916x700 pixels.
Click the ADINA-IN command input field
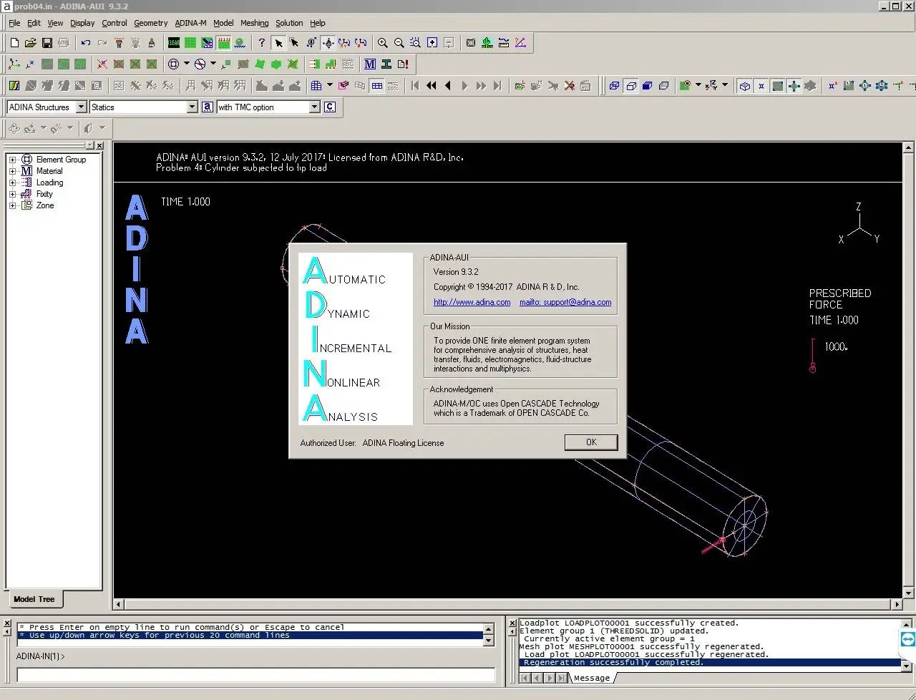(255, 674)
